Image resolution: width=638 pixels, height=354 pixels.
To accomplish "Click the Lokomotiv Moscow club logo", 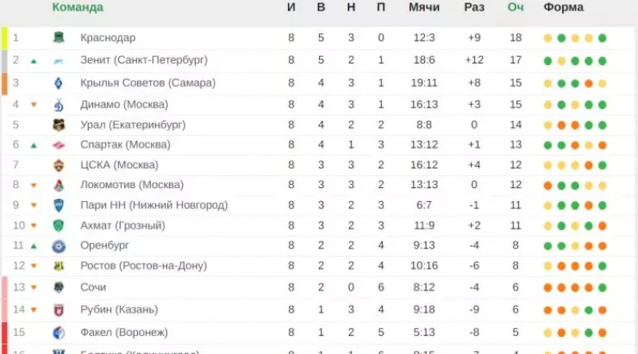I will click(59, 185).
